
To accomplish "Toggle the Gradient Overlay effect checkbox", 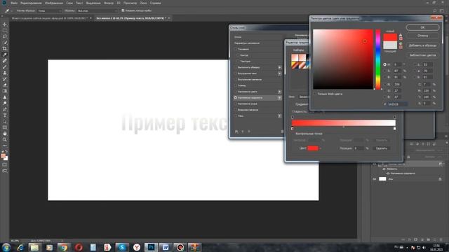I will tap(236, 98).
